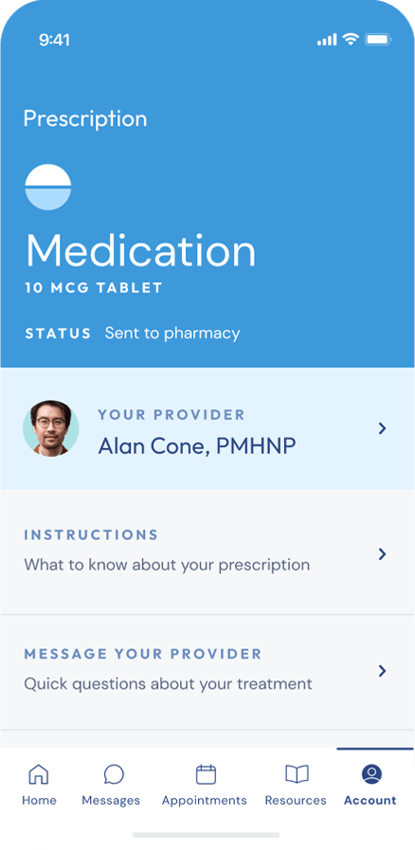Click the cellular signal bars icon
This screenshot has width=415, height=850.
(327, 40)
